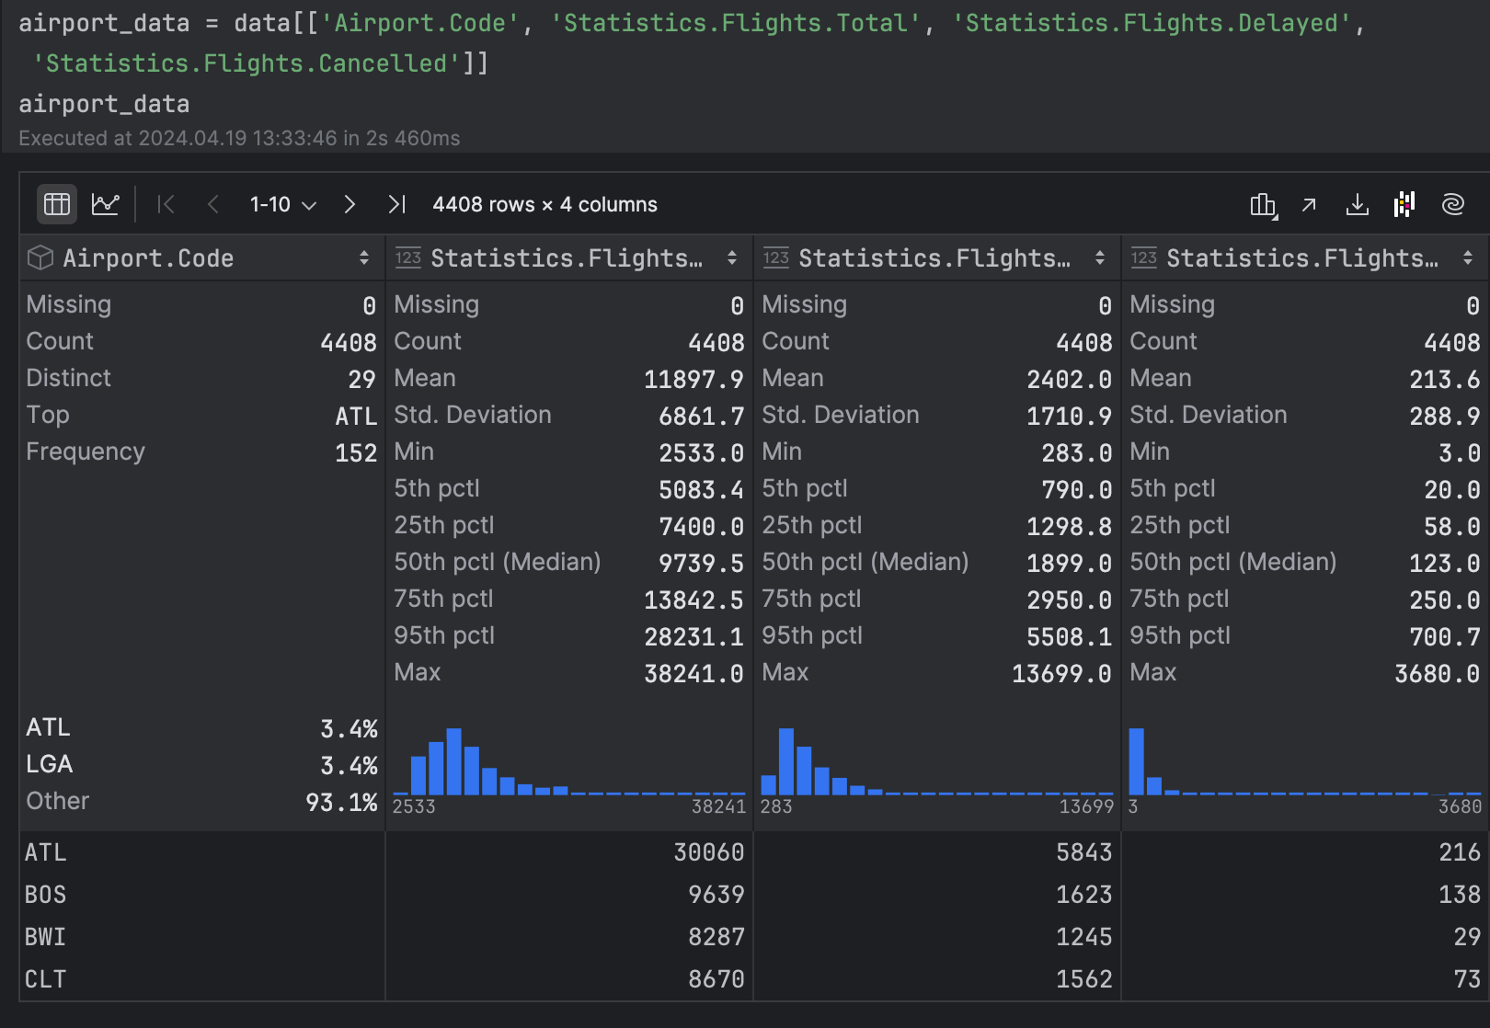Open the column statistics options

coord(1263,204)
